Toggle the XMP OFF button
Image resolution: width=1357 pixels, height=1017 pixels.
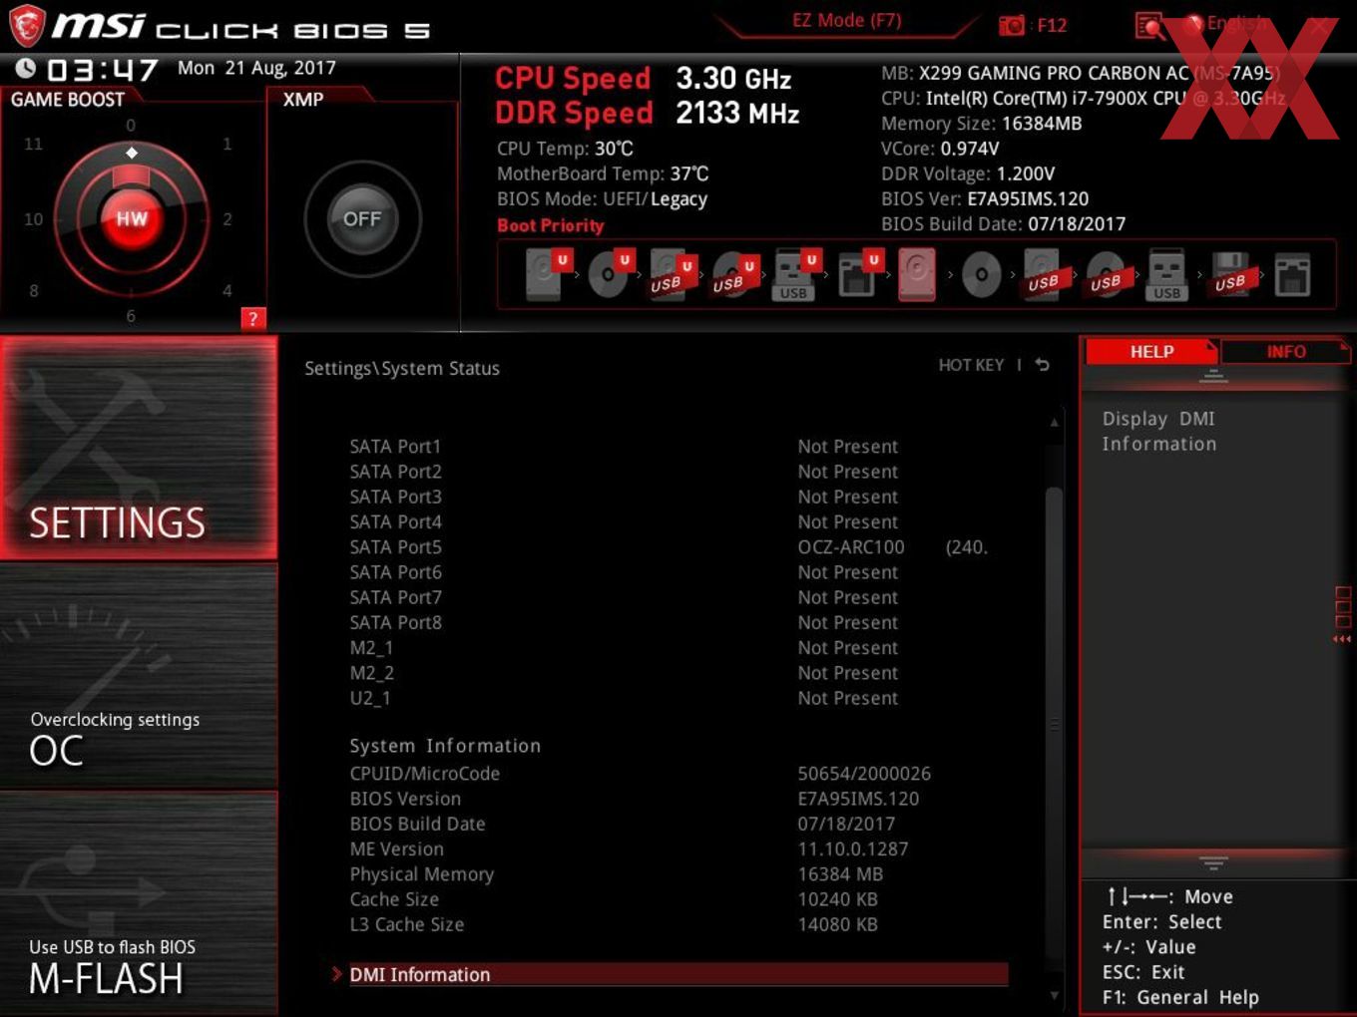pos(362,218)
